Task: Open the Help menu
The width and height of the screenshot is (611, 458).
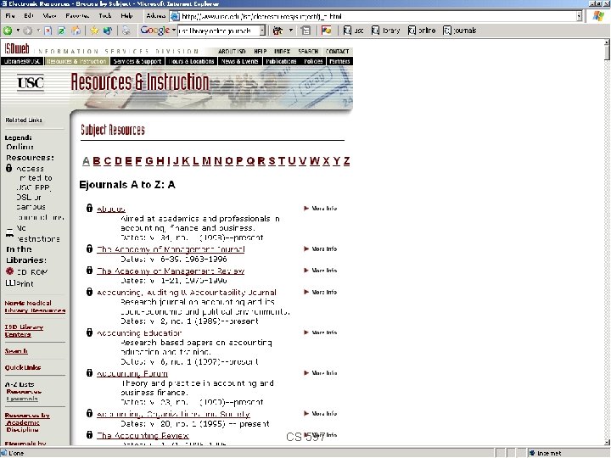Action: (x=126, y=16)
